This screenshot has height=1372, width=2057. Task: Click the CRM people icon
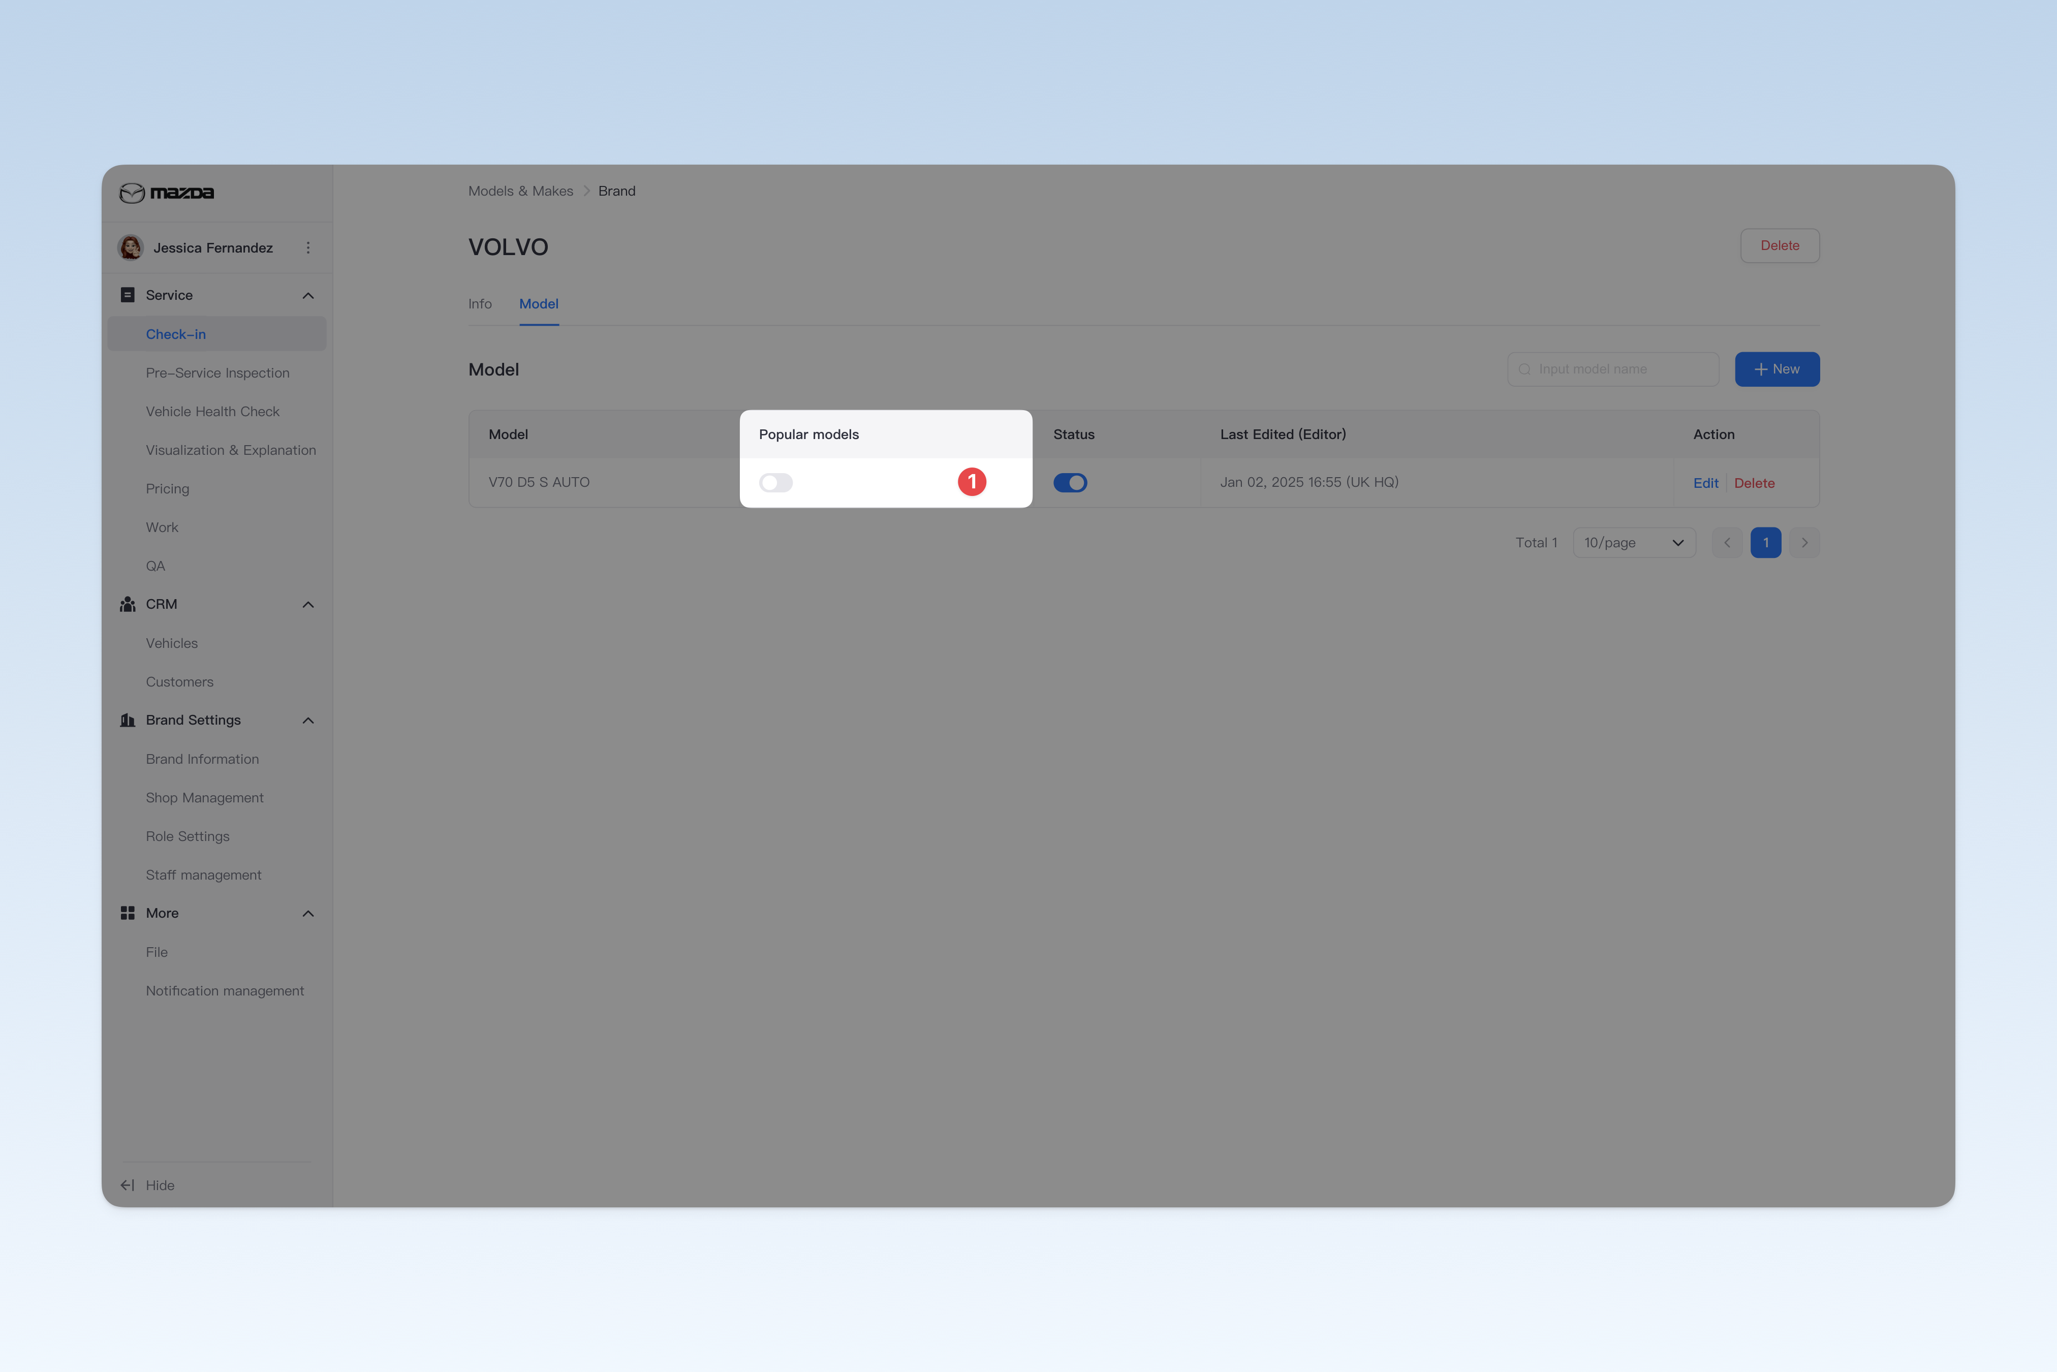pyautogui.click(x=128, y=604)
